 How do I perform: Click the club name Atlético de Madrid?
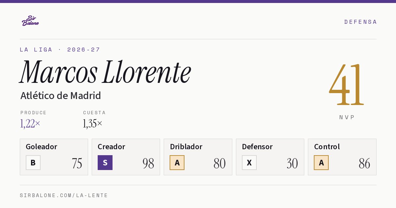(61, 96)
